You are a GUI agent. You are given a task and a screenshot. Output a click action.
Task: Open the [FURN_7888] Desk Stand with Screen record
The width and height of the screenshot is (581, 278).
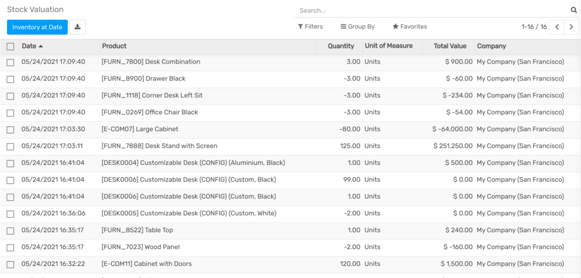(x=159, y=146)
